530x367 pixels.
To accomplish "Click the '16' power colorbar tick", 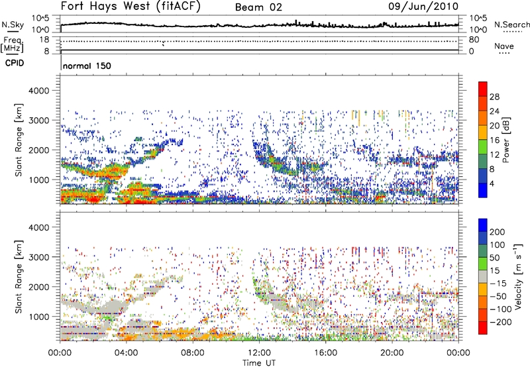I will [494, 140].
